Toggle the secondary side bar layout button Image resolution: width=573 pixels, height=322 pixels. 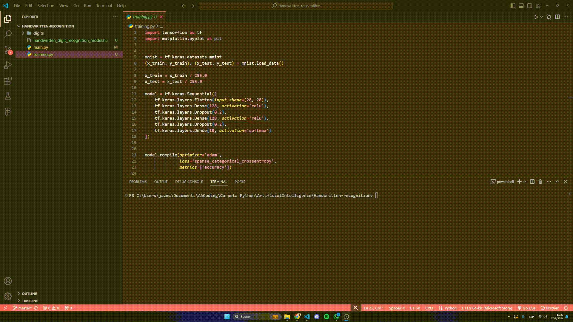pos(529,6)
